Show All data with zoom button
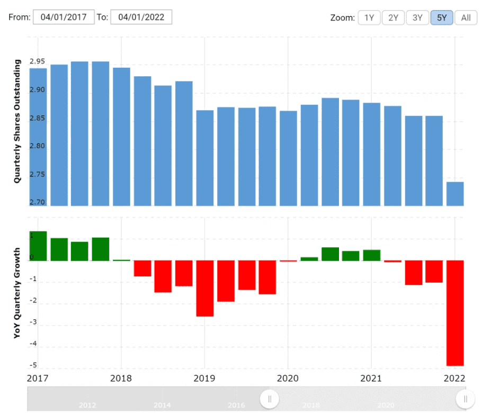 click(466, 17)
